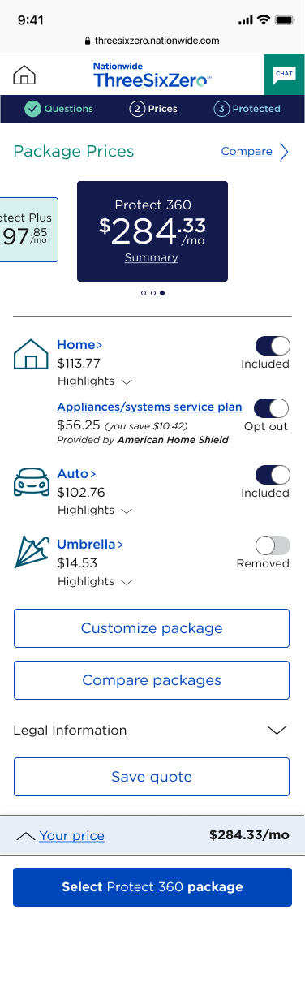This screenshot has width=305, height=1000.
Task: Open the chat icon button
Action: tap(284, 75)
